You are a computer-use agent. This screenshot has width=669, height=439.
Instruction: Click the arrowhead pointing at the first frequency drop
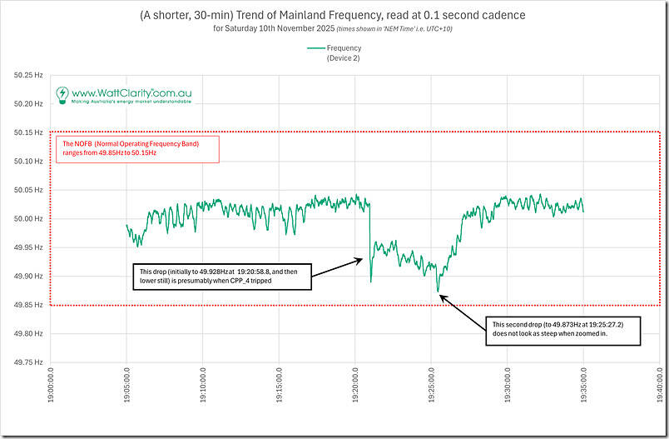coord(361,261)
